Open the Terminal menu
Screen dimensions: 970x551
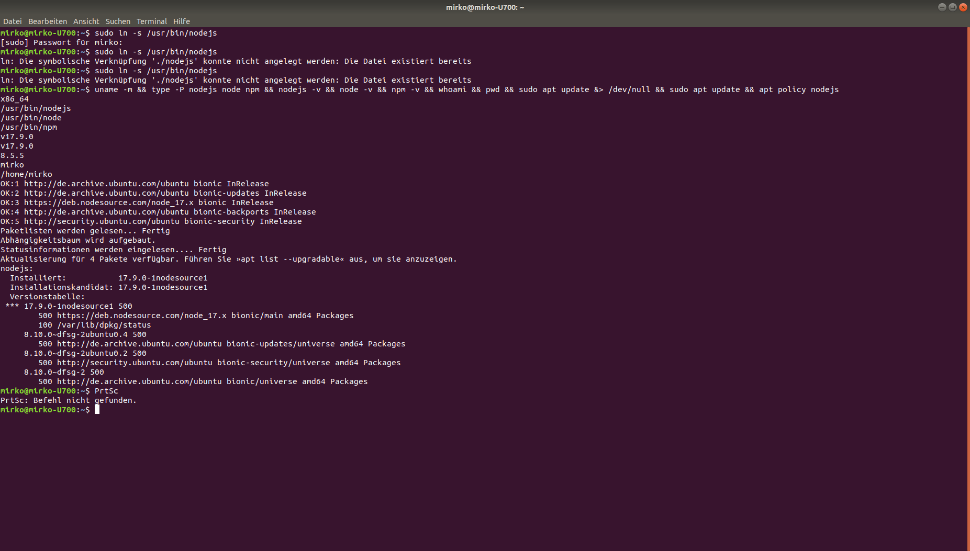pos(152,21)
